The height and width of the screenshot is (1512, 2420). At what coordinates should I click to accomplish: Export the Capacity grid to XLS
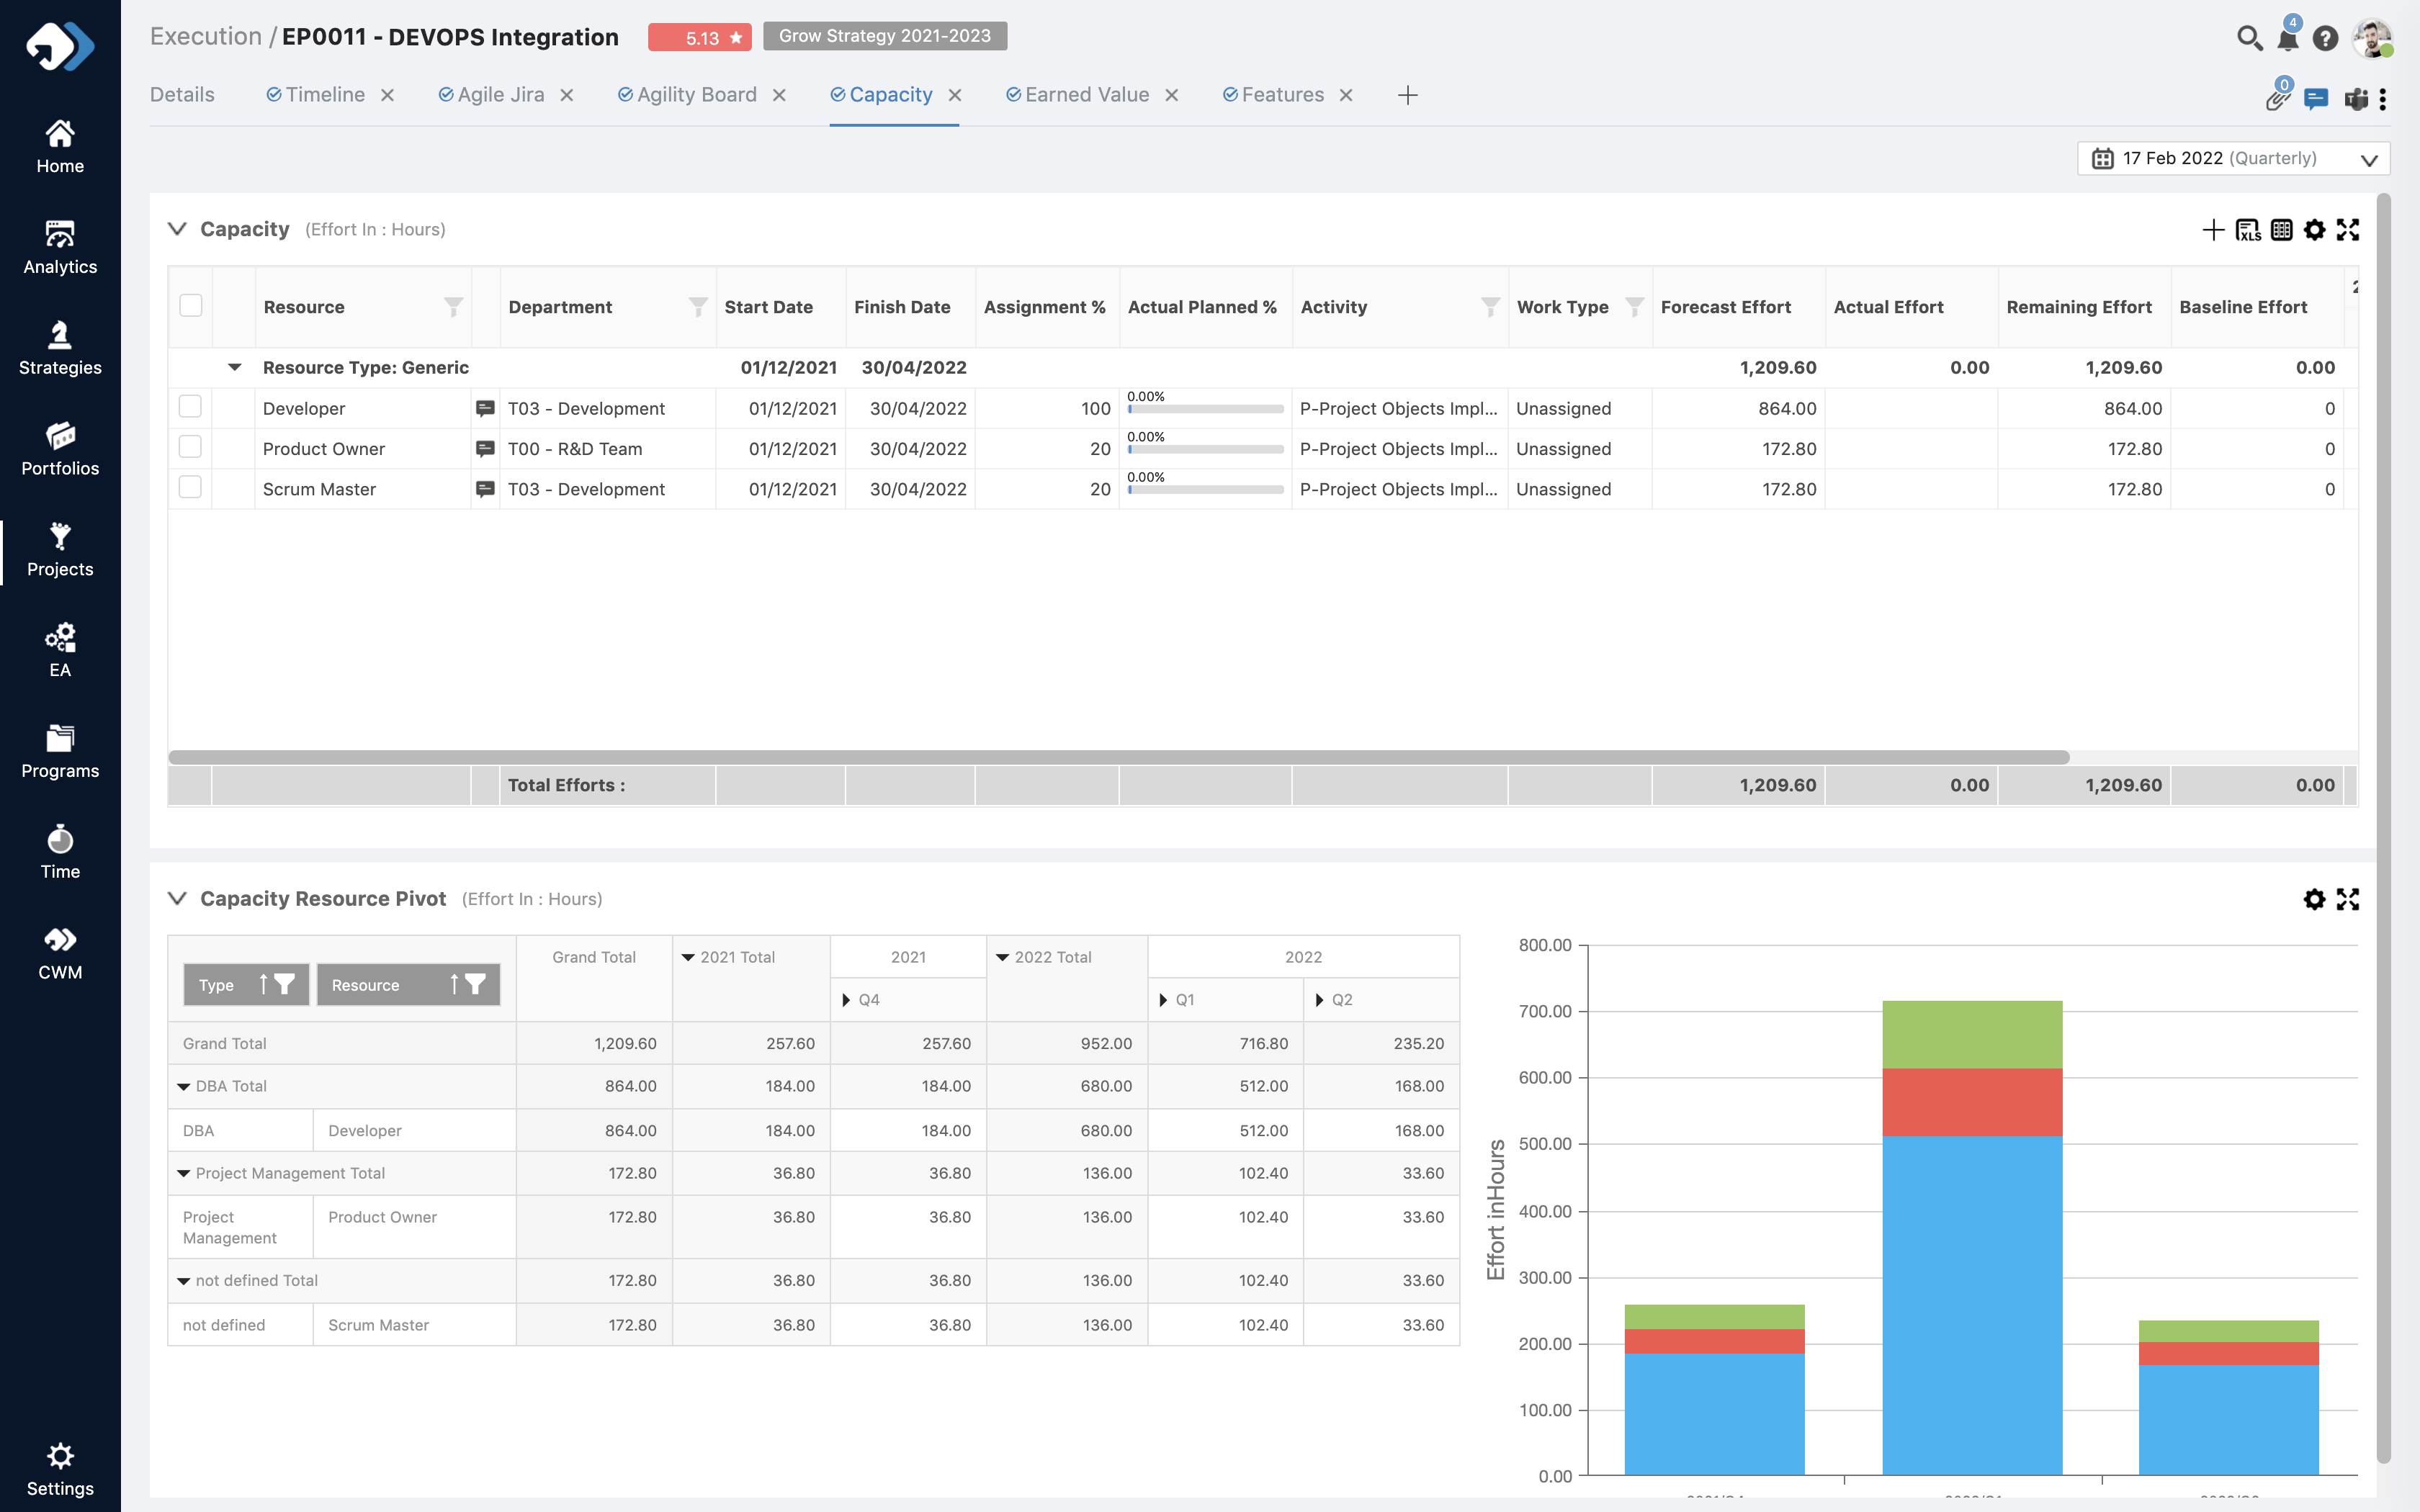2247,230
